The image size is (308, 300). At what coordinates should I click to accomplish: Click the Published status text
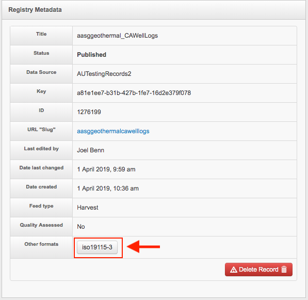pyautogui.click(x=91, y=55)
